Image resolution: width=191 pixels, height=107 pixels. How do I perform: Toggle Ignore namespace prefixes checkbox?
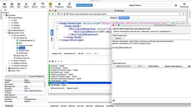[163, 66]
